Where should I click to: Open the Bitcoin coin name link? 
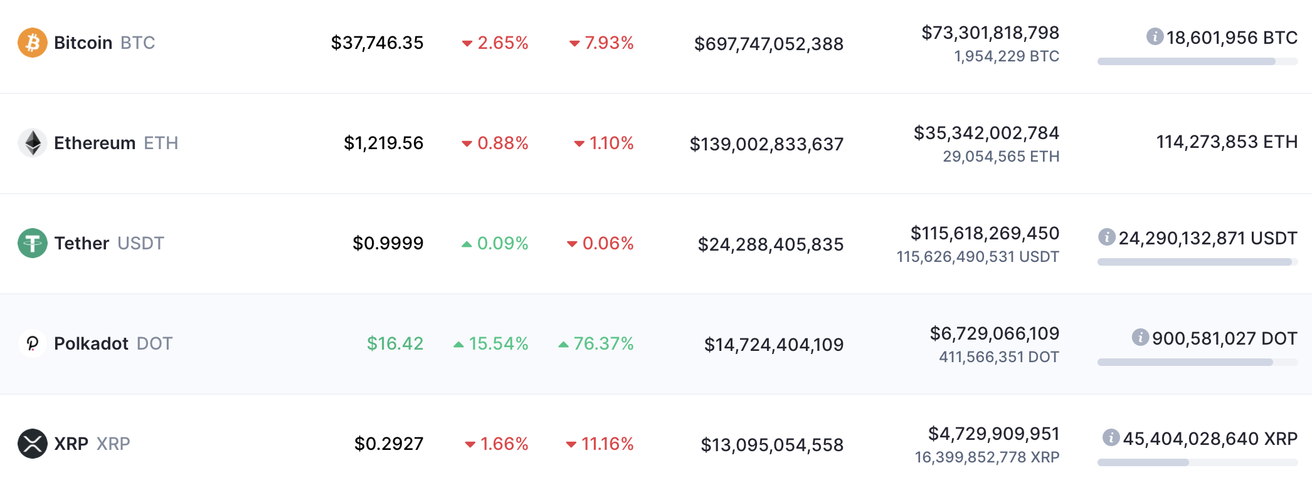pyautogui.click(x=83, y=43)
